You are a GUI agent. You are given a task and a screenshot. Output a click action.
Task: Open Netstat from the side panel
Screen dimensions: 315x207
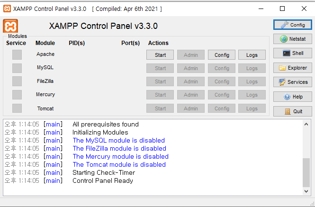click(293, 39)
